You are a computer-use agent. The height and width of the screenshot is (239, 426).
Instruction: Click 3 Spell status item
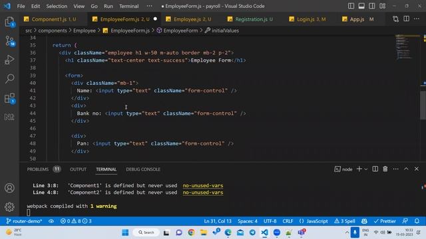click(345, 221)
